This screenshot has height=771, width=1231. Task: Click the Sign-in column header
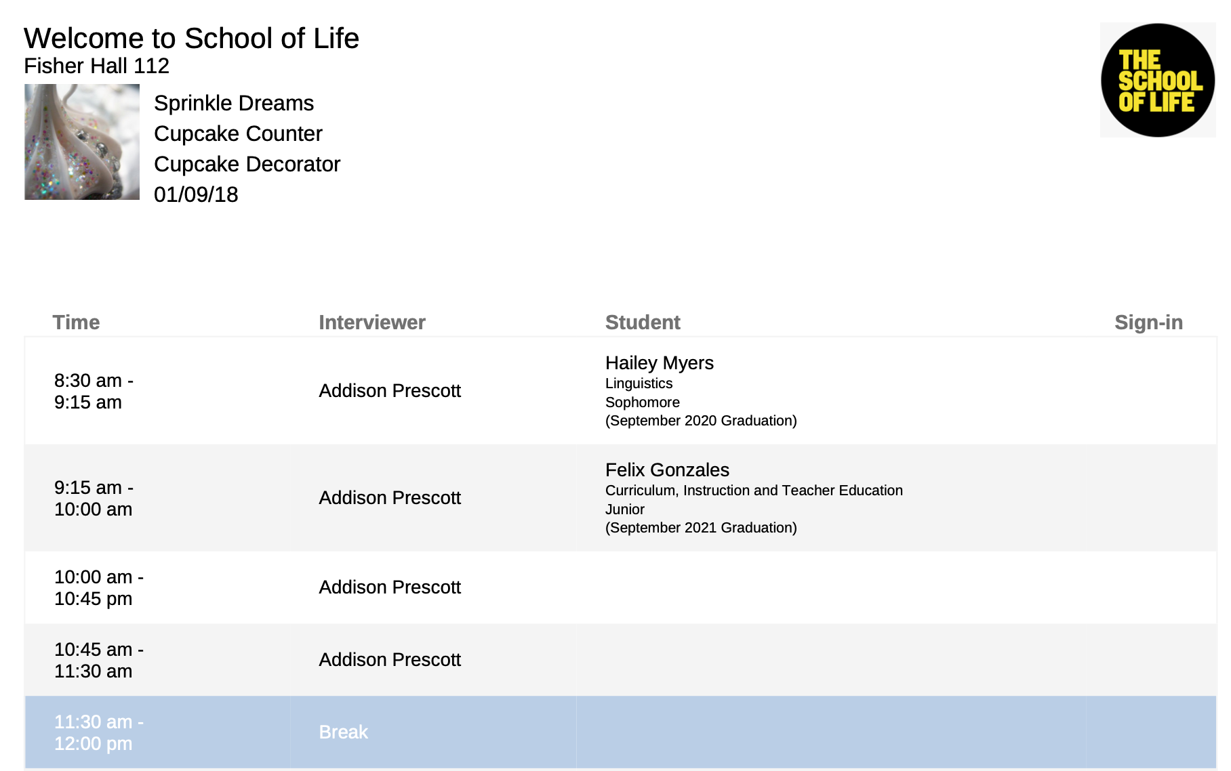click(x=1148, y=322)
